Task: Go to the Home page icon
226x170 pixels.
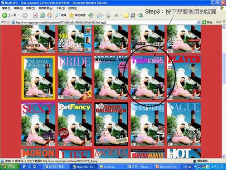Action: [x=50, y=15]
